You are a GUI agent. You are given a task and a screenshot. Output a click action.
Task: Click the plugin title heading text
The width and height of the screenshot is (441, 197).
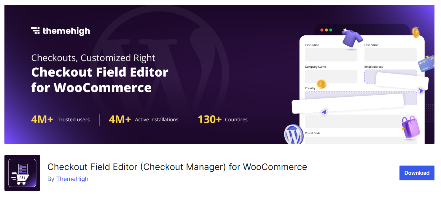click(x=177, y=167)
